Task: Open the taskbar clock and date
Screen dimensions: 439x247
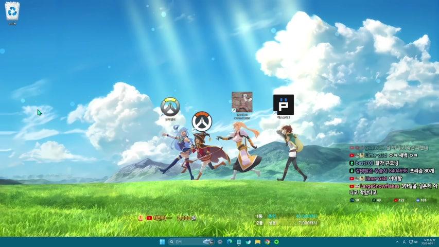Action: [x=428, y=242]
